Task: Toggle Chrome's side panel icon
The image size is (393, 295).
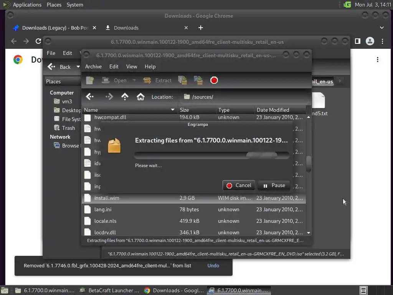Action: [x=358, y=41]
